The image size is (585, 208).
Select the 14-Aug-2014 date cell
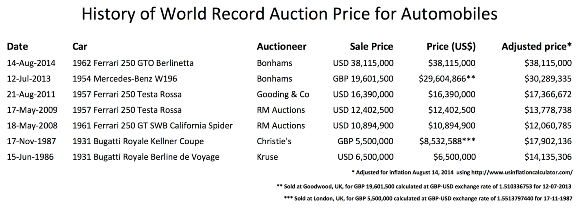click(31, 63)
